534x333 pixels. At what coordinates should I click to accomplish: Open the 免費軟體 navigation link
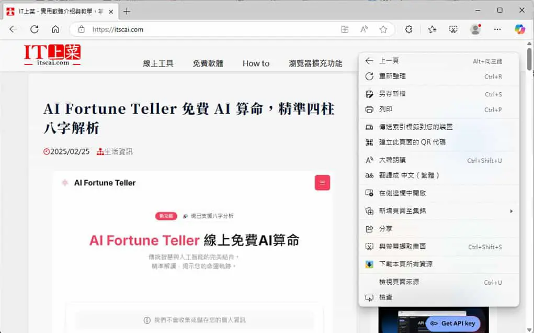pyautogui.click(x=208, y=63)
